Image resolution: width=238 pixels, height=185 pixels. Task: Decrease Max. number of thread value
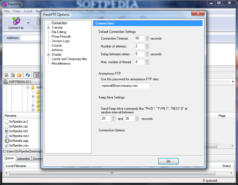tap(147, 63)
